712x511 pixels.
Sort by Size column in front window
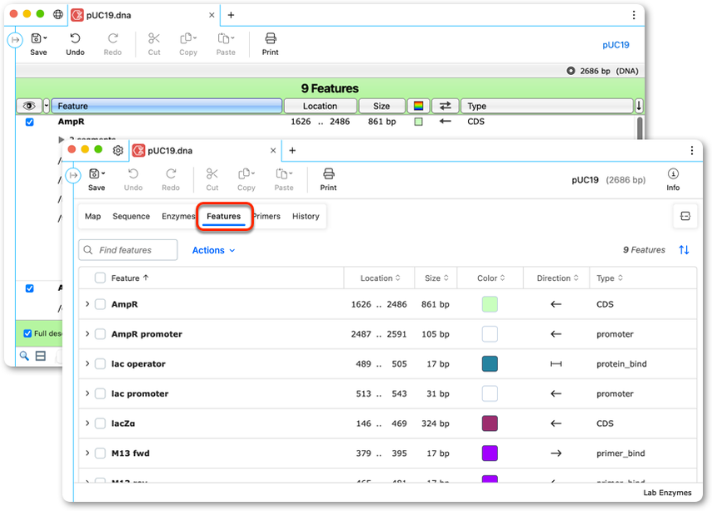tap(436, 278)
